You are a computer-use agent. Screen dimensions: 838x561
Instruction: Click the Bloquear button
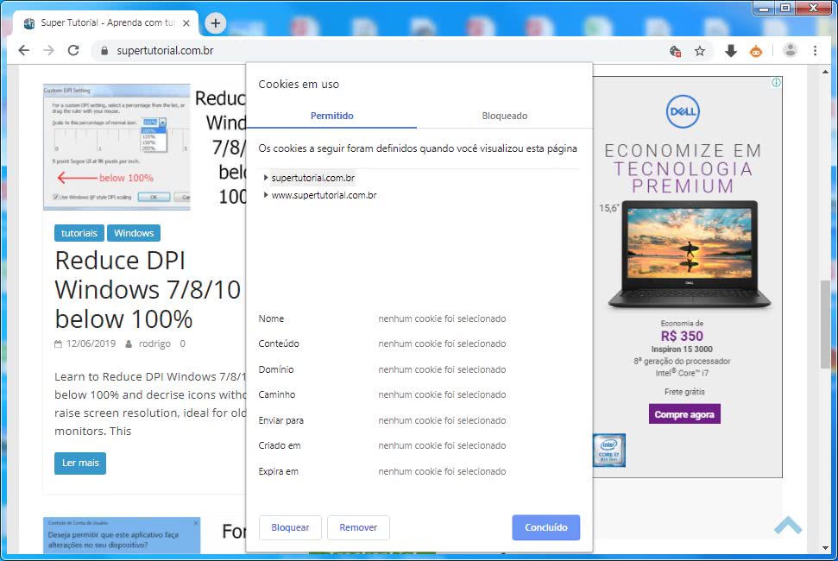[290, 527]
